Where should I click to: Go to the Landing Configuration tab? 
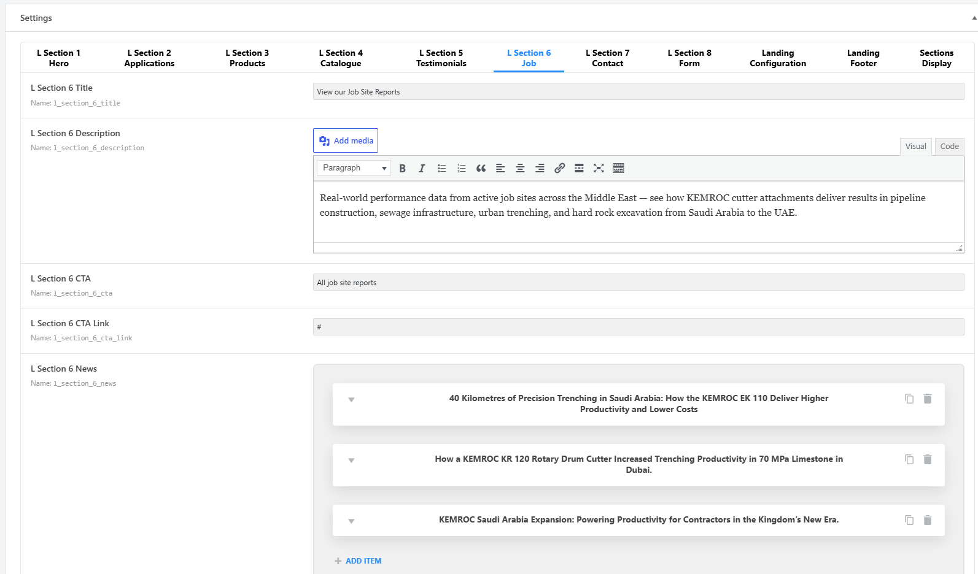coord(778,58)
